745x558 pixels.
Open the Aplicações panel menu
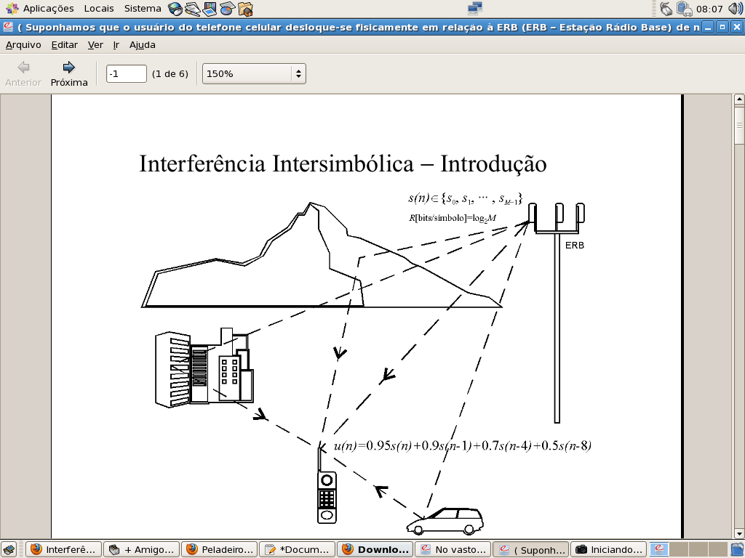click(41, 9)
